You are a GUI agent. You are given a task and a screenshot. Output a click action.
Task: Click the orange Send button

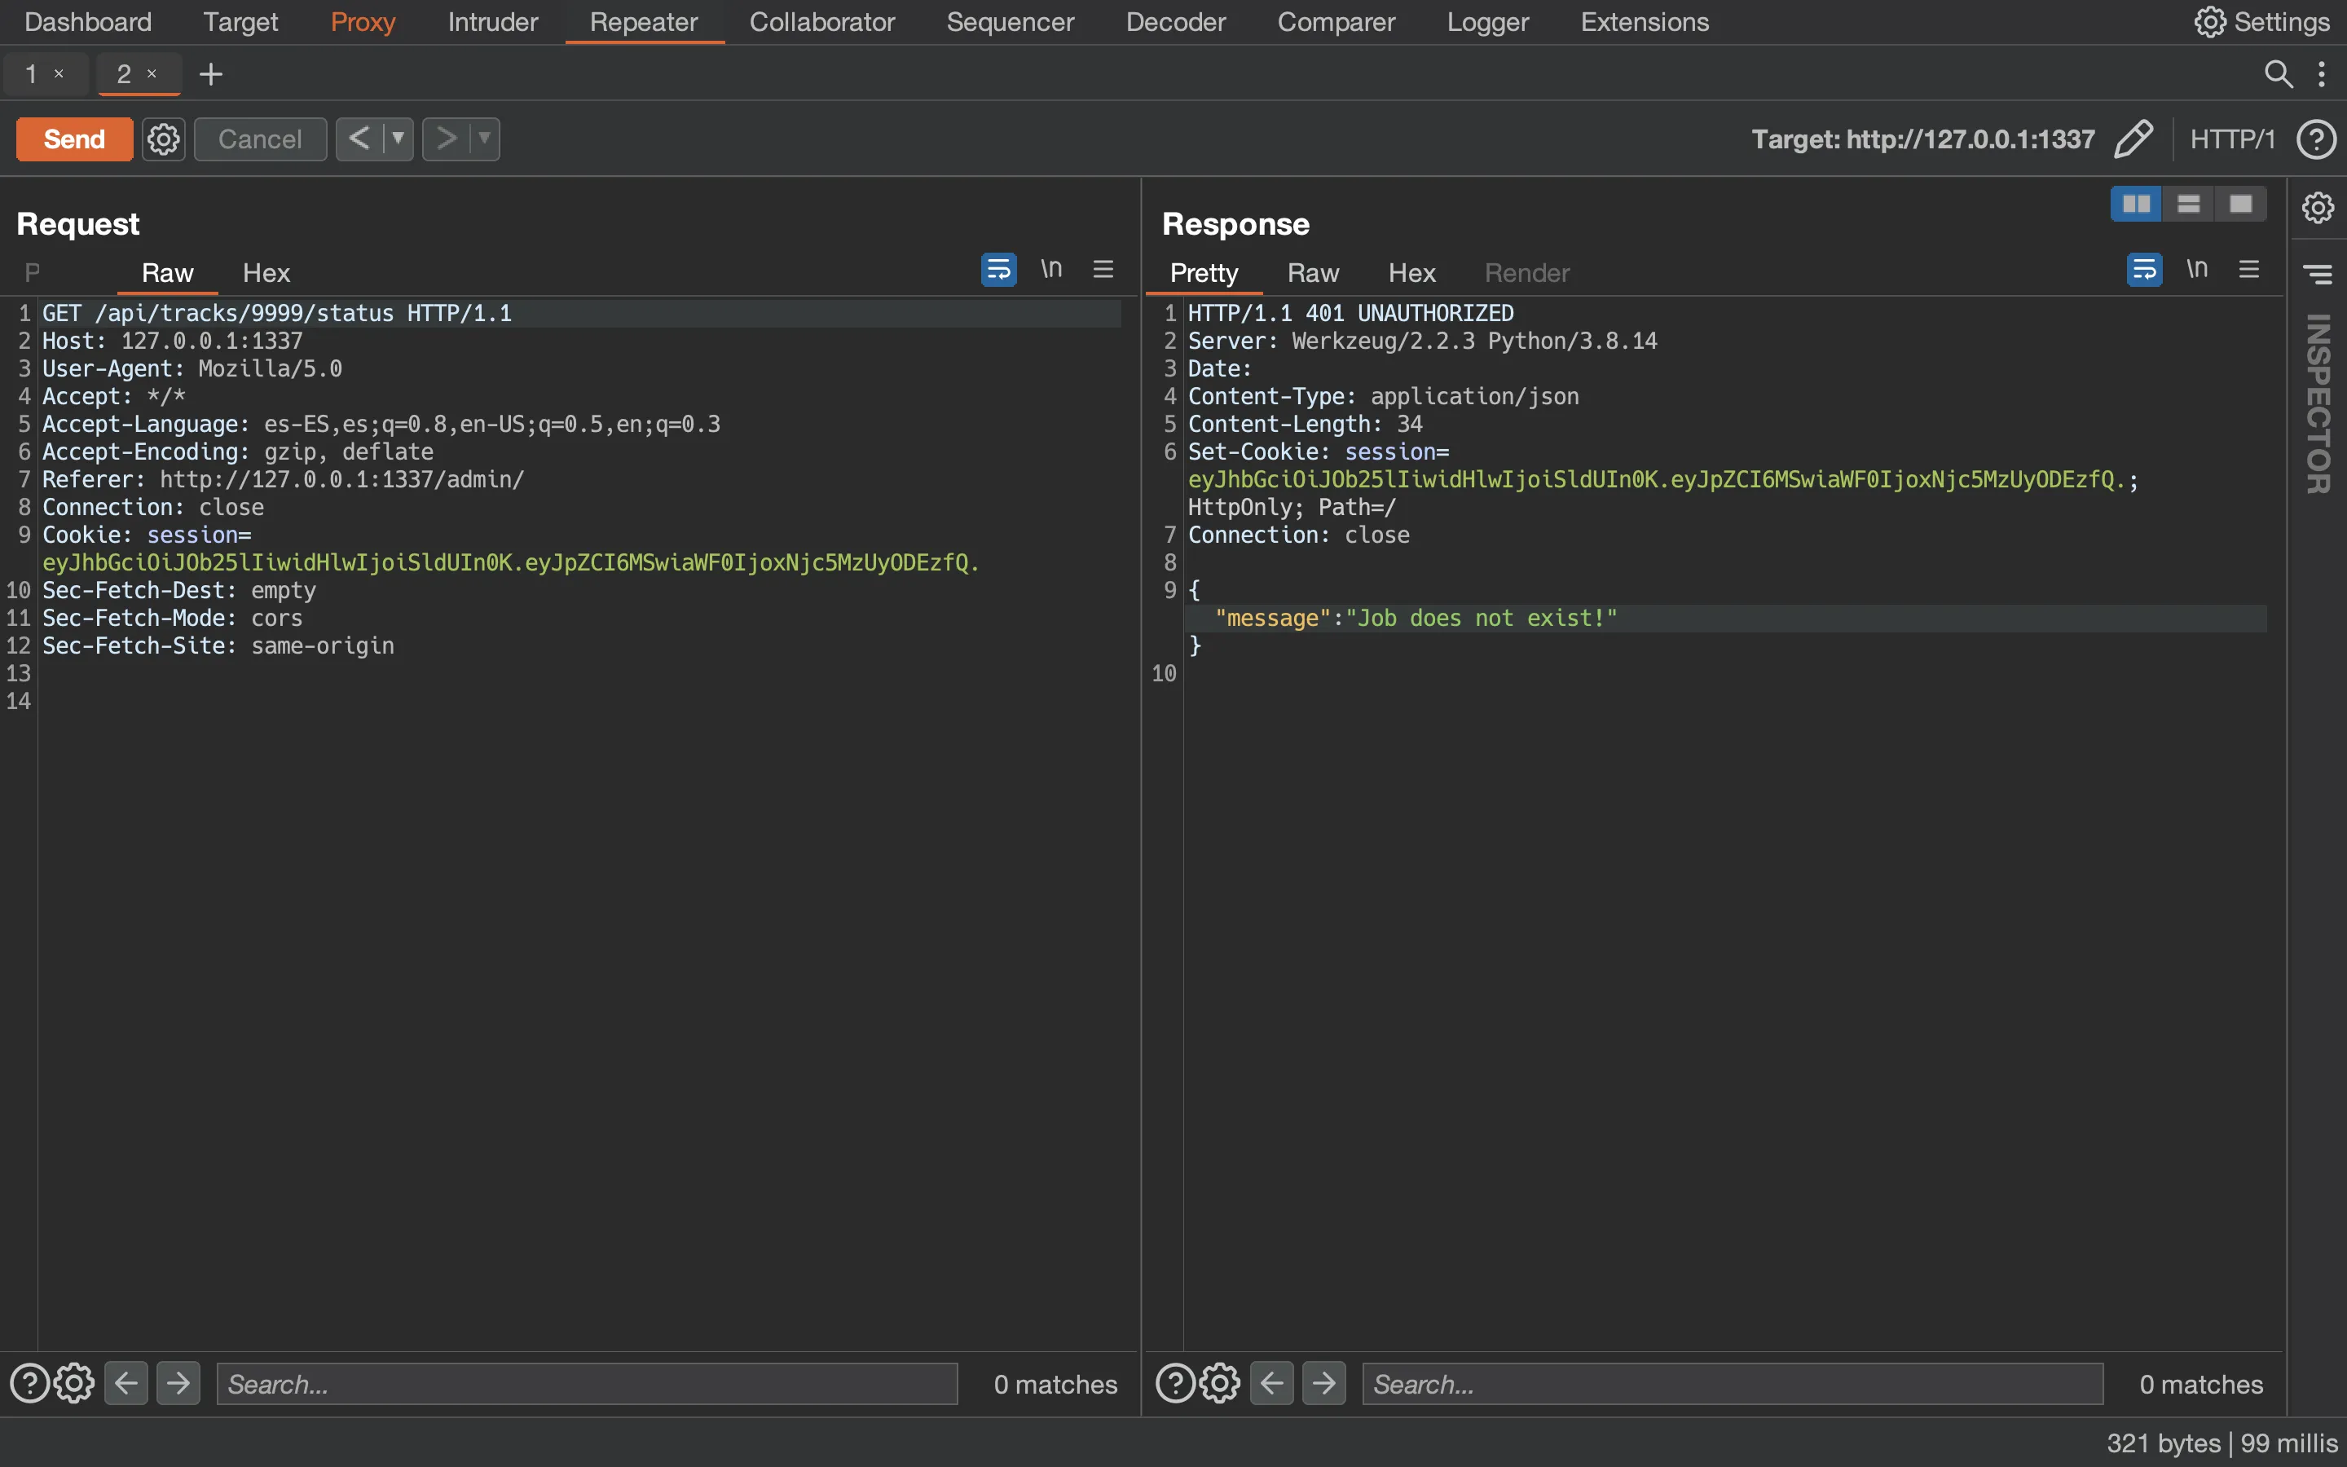click(x=73, y=139)
